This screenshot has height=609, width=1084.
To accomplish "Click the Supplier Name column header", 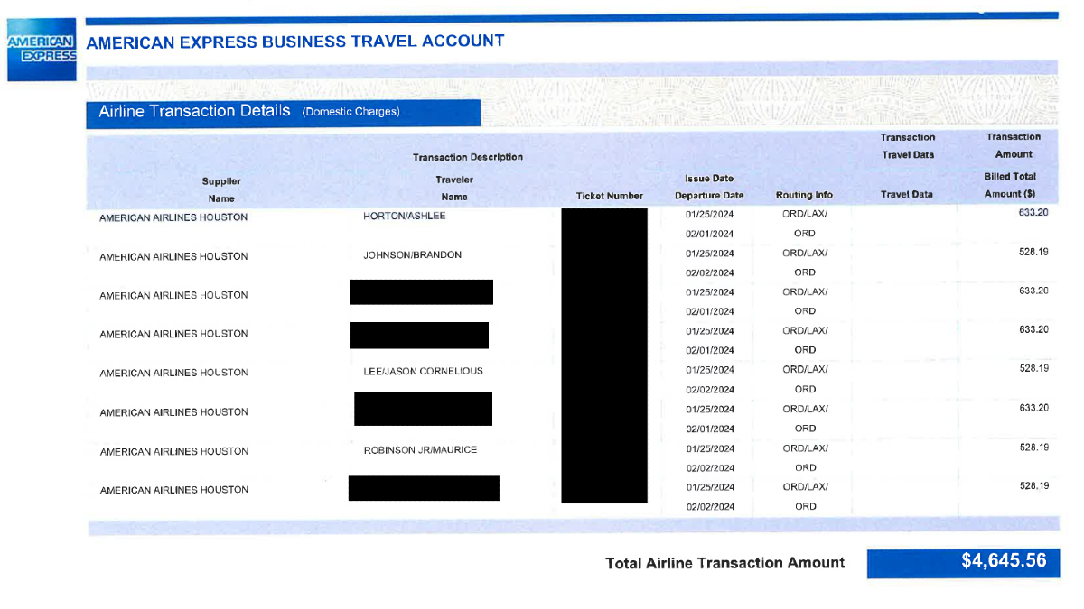I will [x=221, y=189].
